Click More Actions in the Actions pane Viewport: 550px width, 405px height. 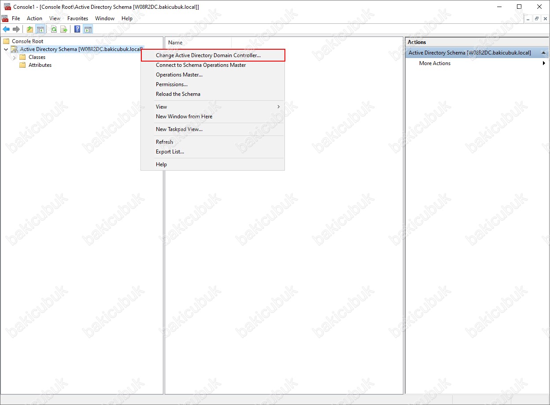(x=435, y=63)
